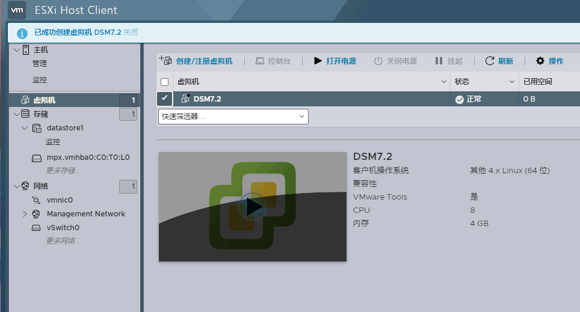The height and width of the screenshot is (312, 580).
Task: Sort by 已用空间 column header
Action: tap(537, 82)
